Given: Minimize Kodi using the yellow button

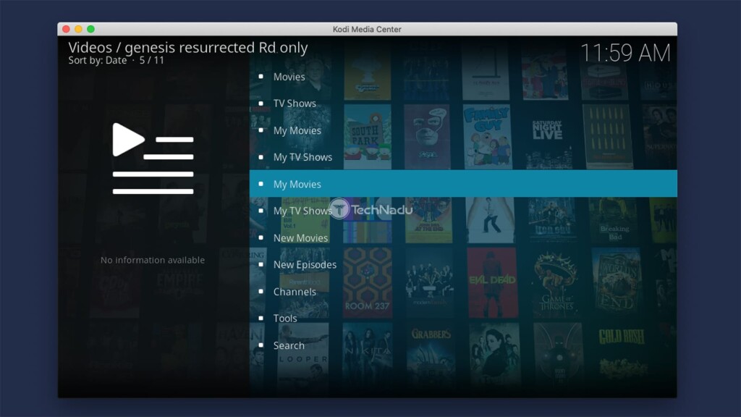Looking at the screenshot, I should coord(78,29).
